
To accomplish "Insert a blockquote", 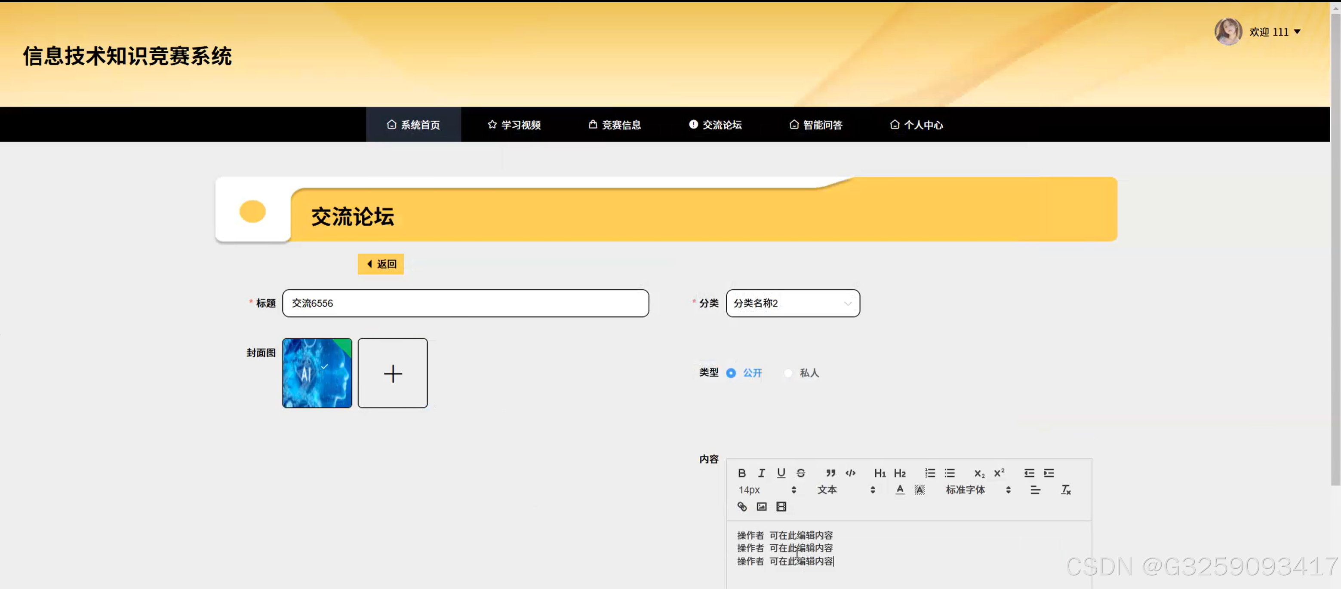I will click(x=830, y=473).
